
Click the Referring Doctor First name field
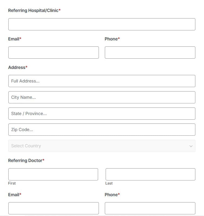53,174
